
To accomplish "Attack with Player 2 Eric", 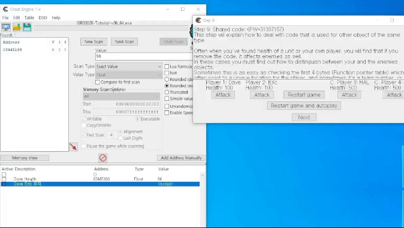I will [x=262, y=95].
